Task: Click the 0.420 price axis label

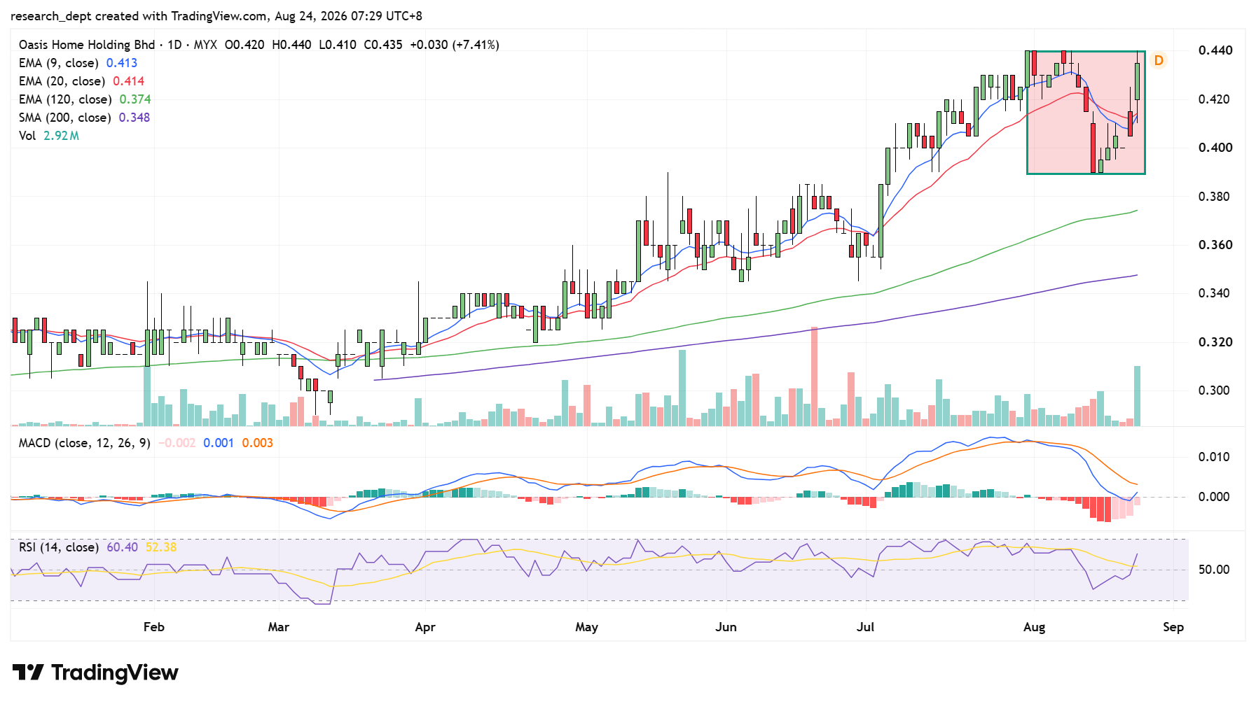Action: pyautogui.click(x=1215, y=99)
